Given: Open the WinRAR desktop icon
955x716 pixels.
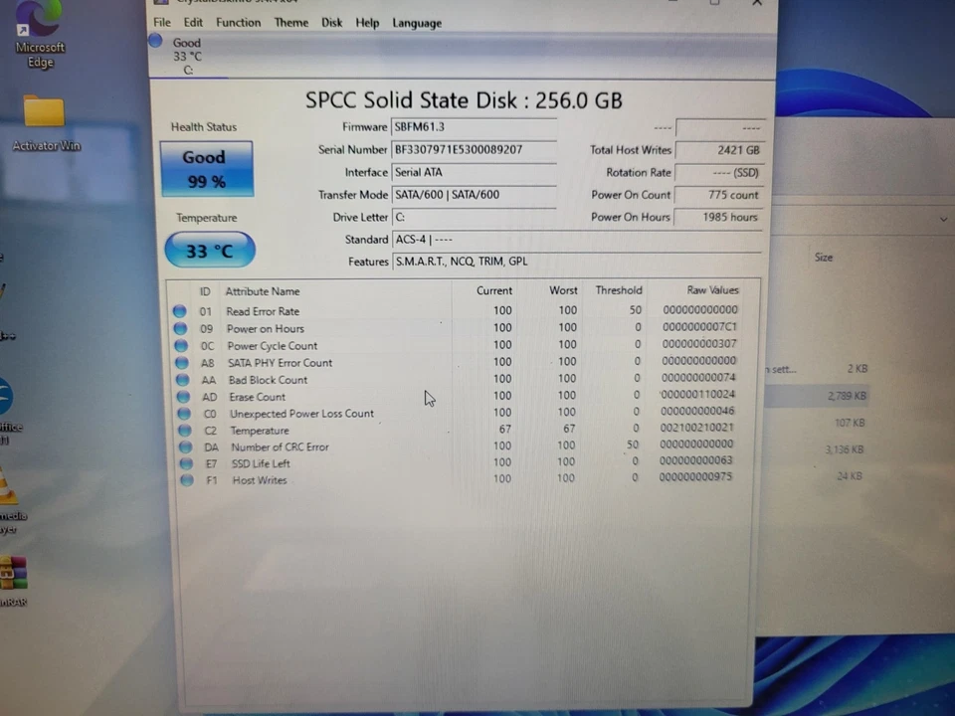Looking at the screenshot, I should click(13, 582).
